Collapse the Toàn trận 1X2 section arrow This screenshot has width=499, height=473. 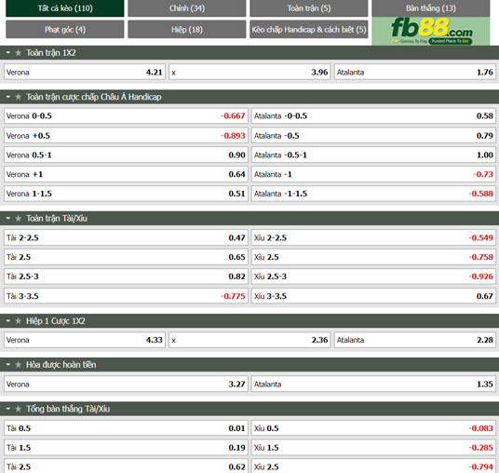click(x=8, y=52)
